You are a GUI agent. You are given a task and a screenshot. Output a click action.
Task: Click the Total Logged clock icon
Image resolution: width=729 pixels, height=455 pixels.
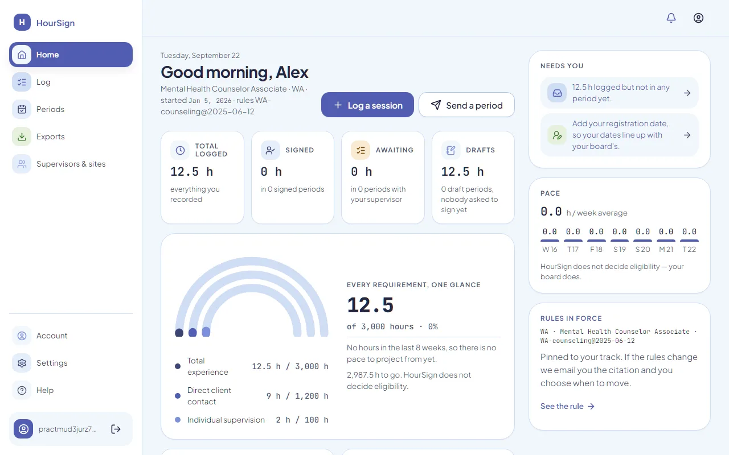tap(180, 150)
